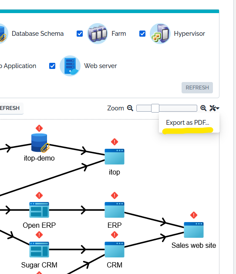Click the Farm servers legend icon
Viewport: 236px width, 274px height.
[98, 34]
